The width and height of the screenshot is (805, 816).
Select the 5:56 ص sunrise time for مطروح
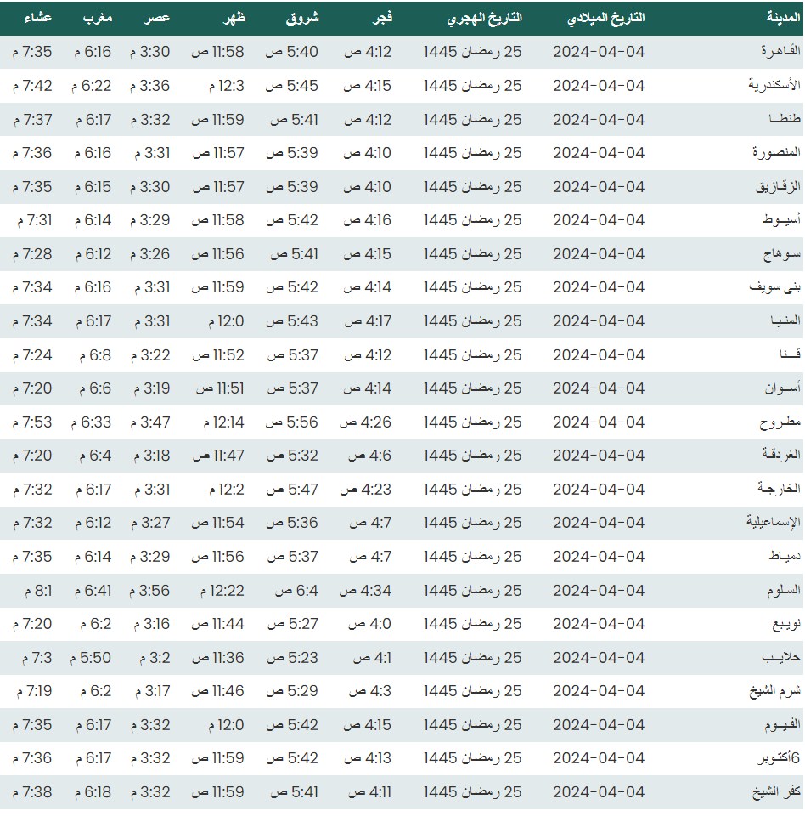(292, 422)
